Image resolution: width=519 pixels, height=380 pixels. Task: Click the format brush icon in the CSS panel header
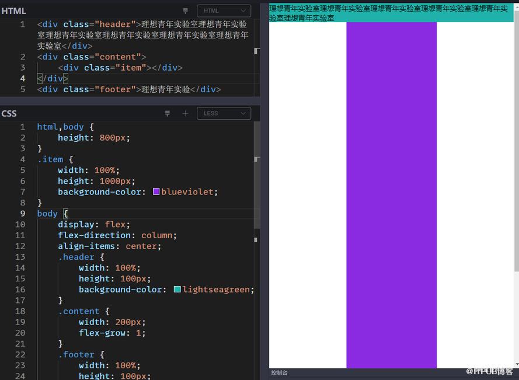click(x=168, y=114)
